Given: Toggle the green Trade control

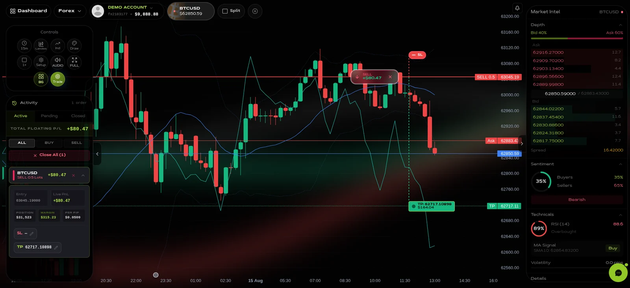Looking at the screenshot, I should tap(57, 79).
